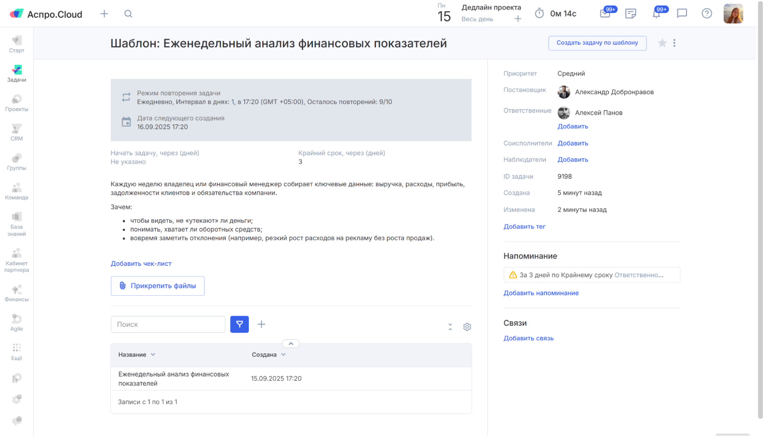Add template to favorites with star
The width and height of the screenshot is (764, 436).
click(662, 43)
